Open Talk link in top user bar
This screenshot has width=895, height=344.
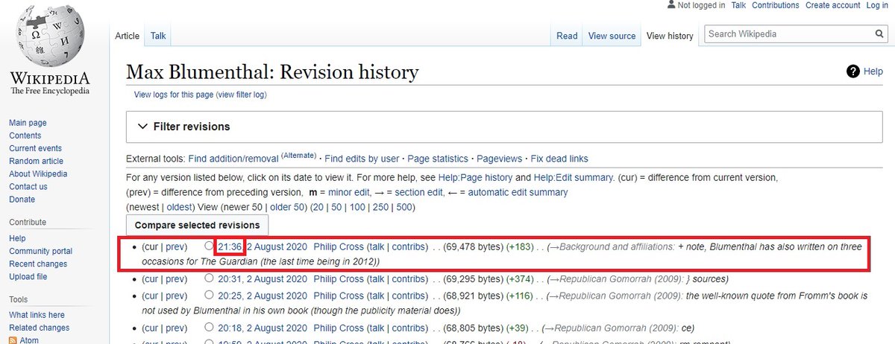point(738,5)
